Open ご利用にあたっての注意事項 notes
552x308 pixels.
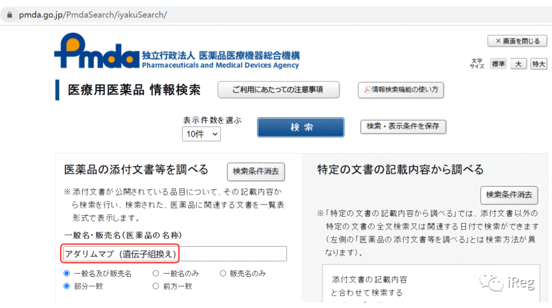pos(279,90)
